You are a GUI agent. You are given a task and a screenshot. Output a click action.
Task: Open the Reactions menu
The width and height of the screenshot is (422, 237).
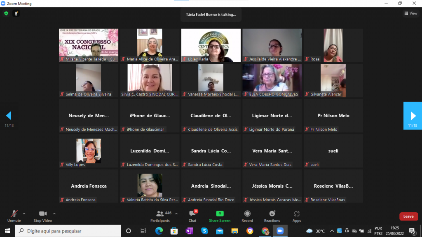coord(272,216)
